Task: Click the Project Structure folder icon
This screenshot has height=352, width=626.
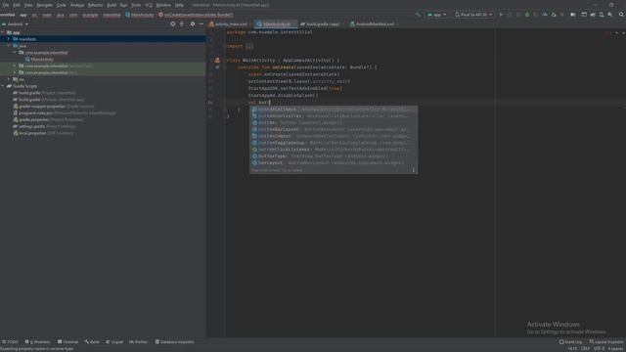Action: [573, 15]
